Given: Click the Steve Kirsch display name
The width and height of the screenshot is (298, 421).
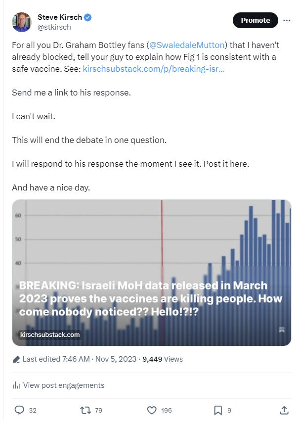Looking at the screenshot, I should pos(60,17).
